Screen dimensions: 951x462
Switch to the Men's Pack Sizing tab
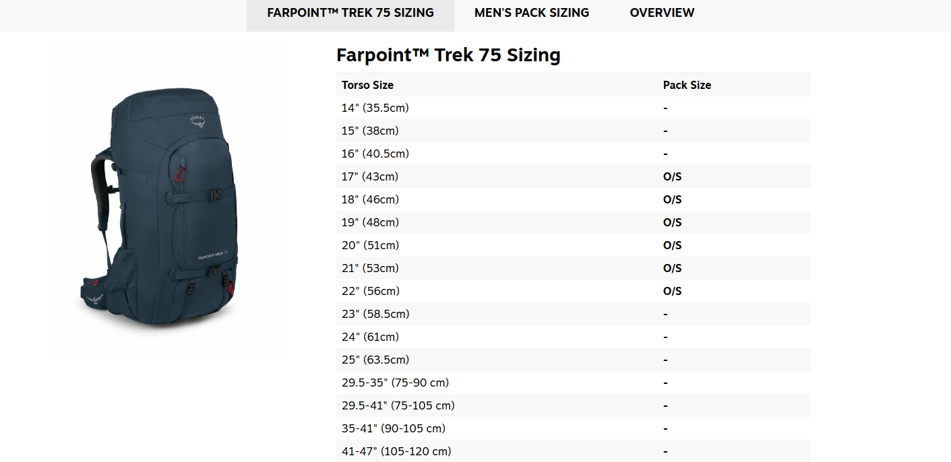coord(532,13)
